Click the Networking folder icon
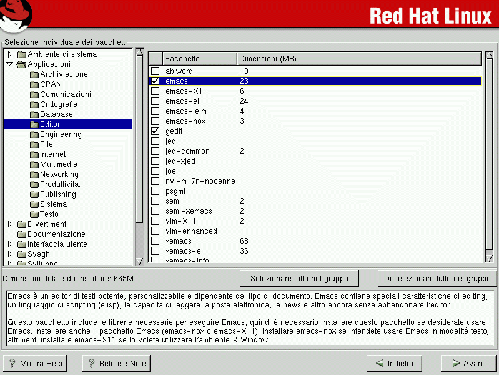This screenshot has width=499, height=375. 34,174
